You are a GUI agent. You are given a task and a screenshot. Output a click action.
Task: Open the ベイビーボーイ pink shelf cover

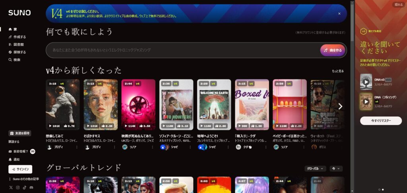click(x=290, y=104)
